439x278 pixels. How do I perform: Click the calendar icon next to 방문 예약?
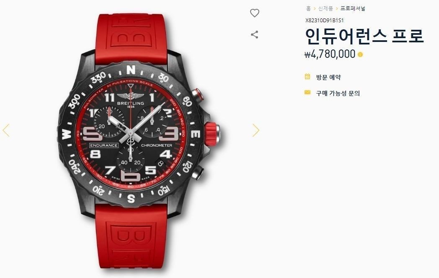[307, 76]
